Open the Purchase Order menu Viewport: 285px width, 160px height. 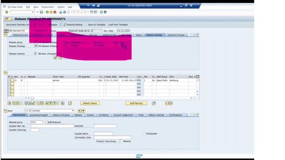(15, 7)
